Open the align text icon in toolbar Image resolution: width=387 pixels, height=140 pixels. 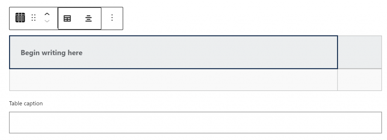(x=88, y=18)
